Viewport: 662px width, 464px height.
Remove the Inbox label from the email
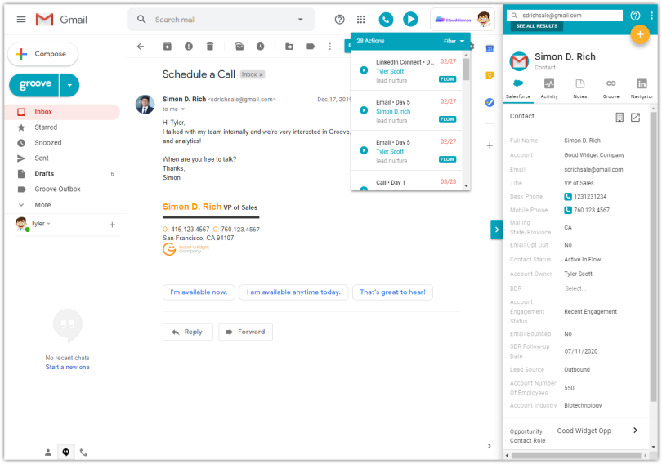[x=261, y=74]
